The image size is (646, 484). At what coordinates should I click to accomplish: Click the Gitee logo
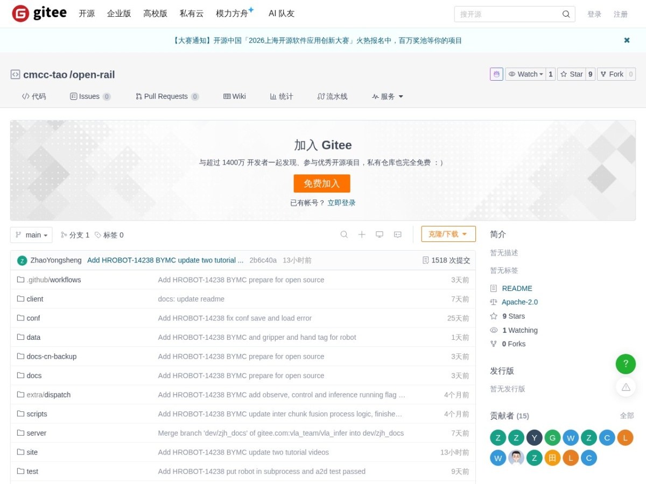coord(39,13)
